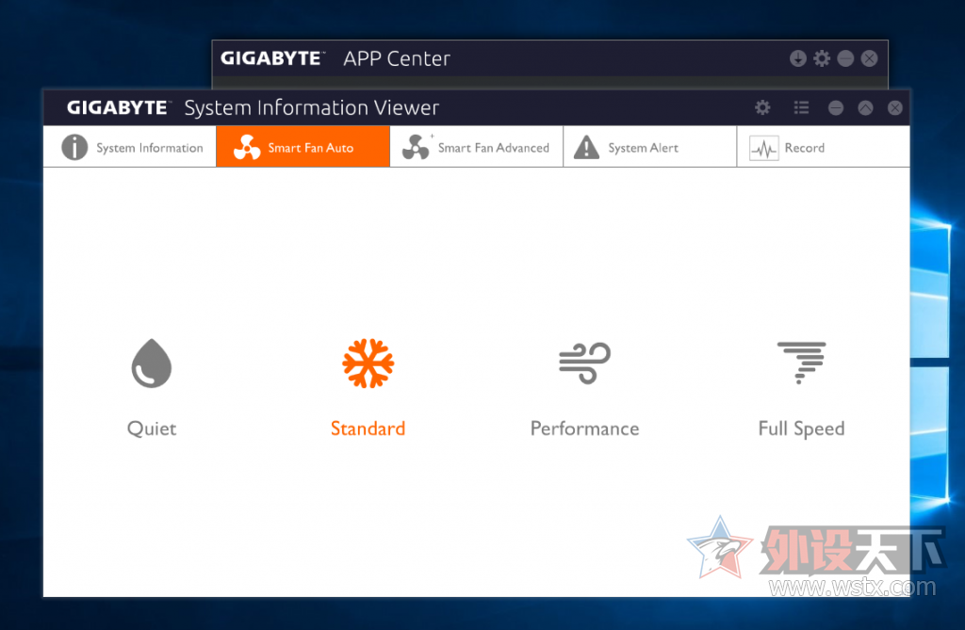
Task: Click the Full Speed mode label
Action: (x=801, y=428)
